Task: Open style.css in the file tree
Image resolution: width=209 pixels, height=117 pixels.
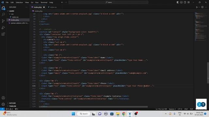Action: pyautogui.click(x=18, y=17)
